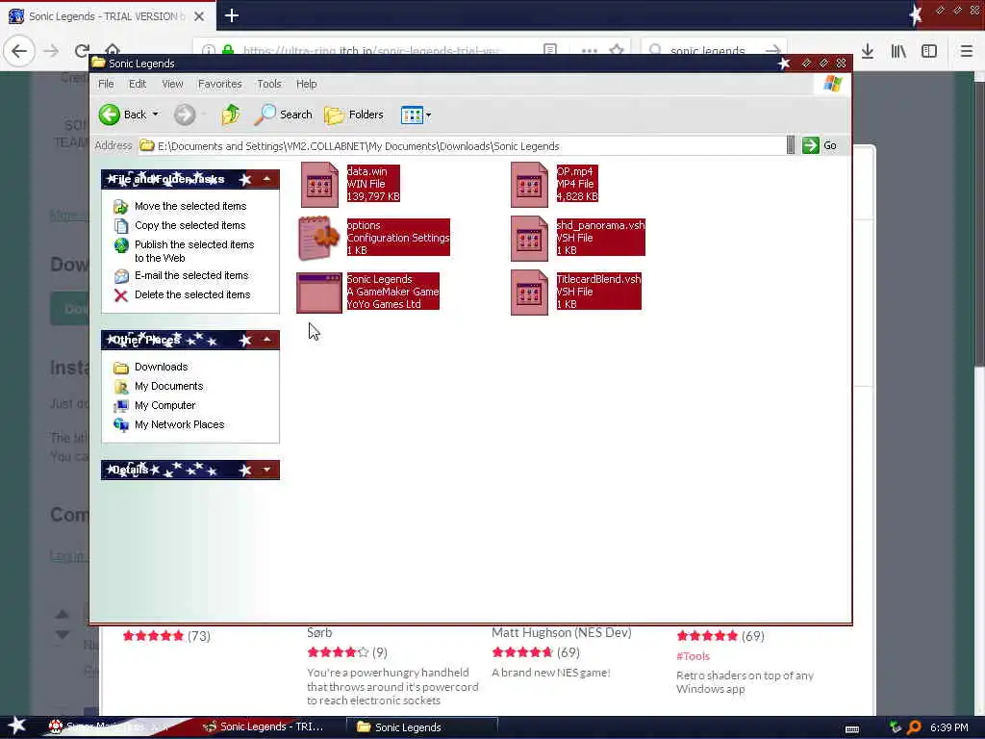
Task: Open the Search pane in Explorer
Action: click(284, 115)
